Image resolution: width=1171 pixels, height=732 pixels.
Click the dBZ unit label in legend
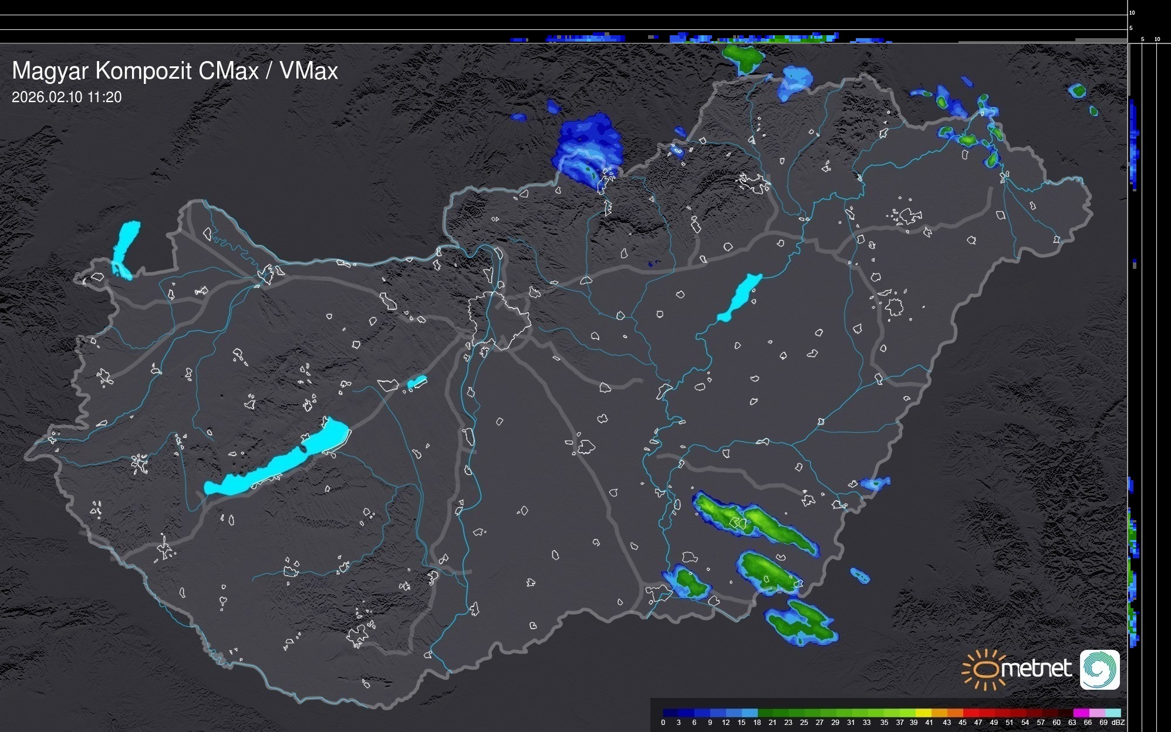click(x=1118, y=723)
